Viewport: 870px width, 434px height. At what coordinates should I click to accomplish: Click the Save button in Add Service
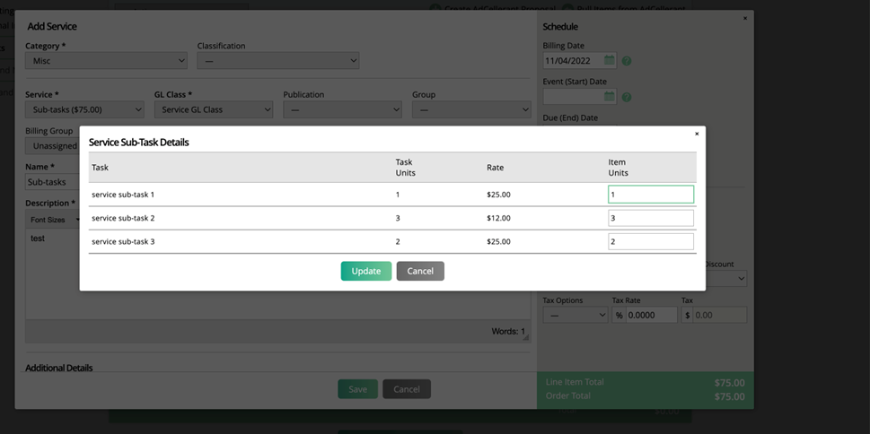[x=357, y=389]
